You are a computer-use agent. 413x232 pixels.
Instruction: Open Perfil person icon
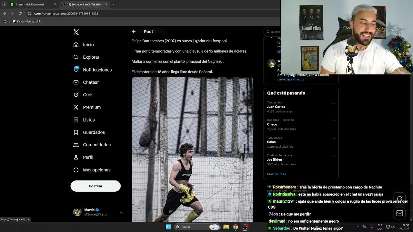(x=76, y=157)
